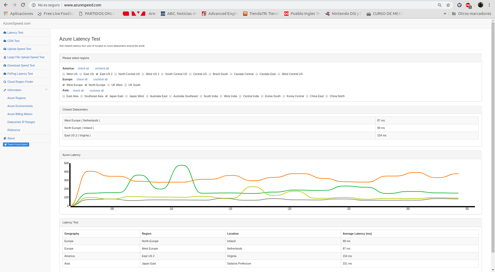Enable the Korea South checkbox
This screenshot has height=272, width=495.
tap(262, 96)
